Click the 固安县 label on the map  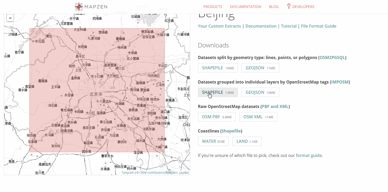(86, 152)
